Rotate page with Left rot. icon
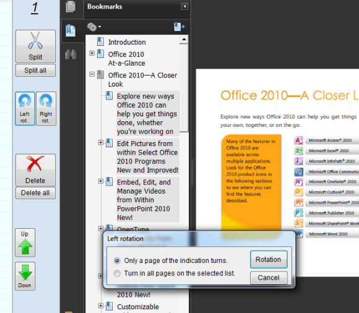The height and width of the screenshot is (313, 359). click(x=25, y=108)
